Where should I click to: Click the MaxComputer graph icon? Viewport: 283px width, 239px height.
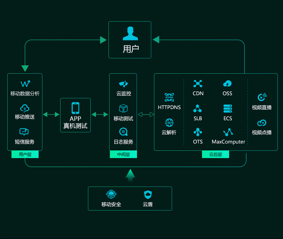[228, 132]
